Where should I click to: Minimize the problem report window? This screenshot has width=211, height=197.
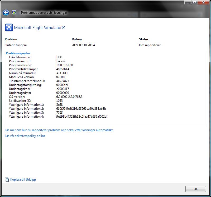(x=188, y=2)
